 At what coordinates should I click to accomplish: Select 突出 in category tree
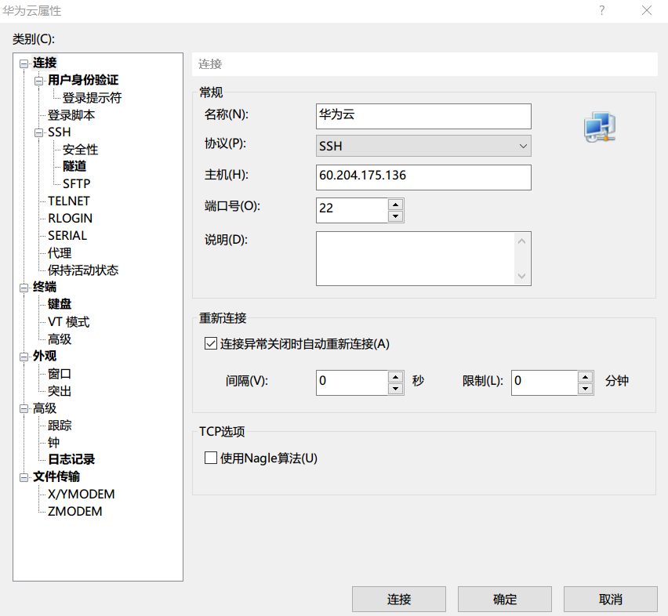[60, 391]
